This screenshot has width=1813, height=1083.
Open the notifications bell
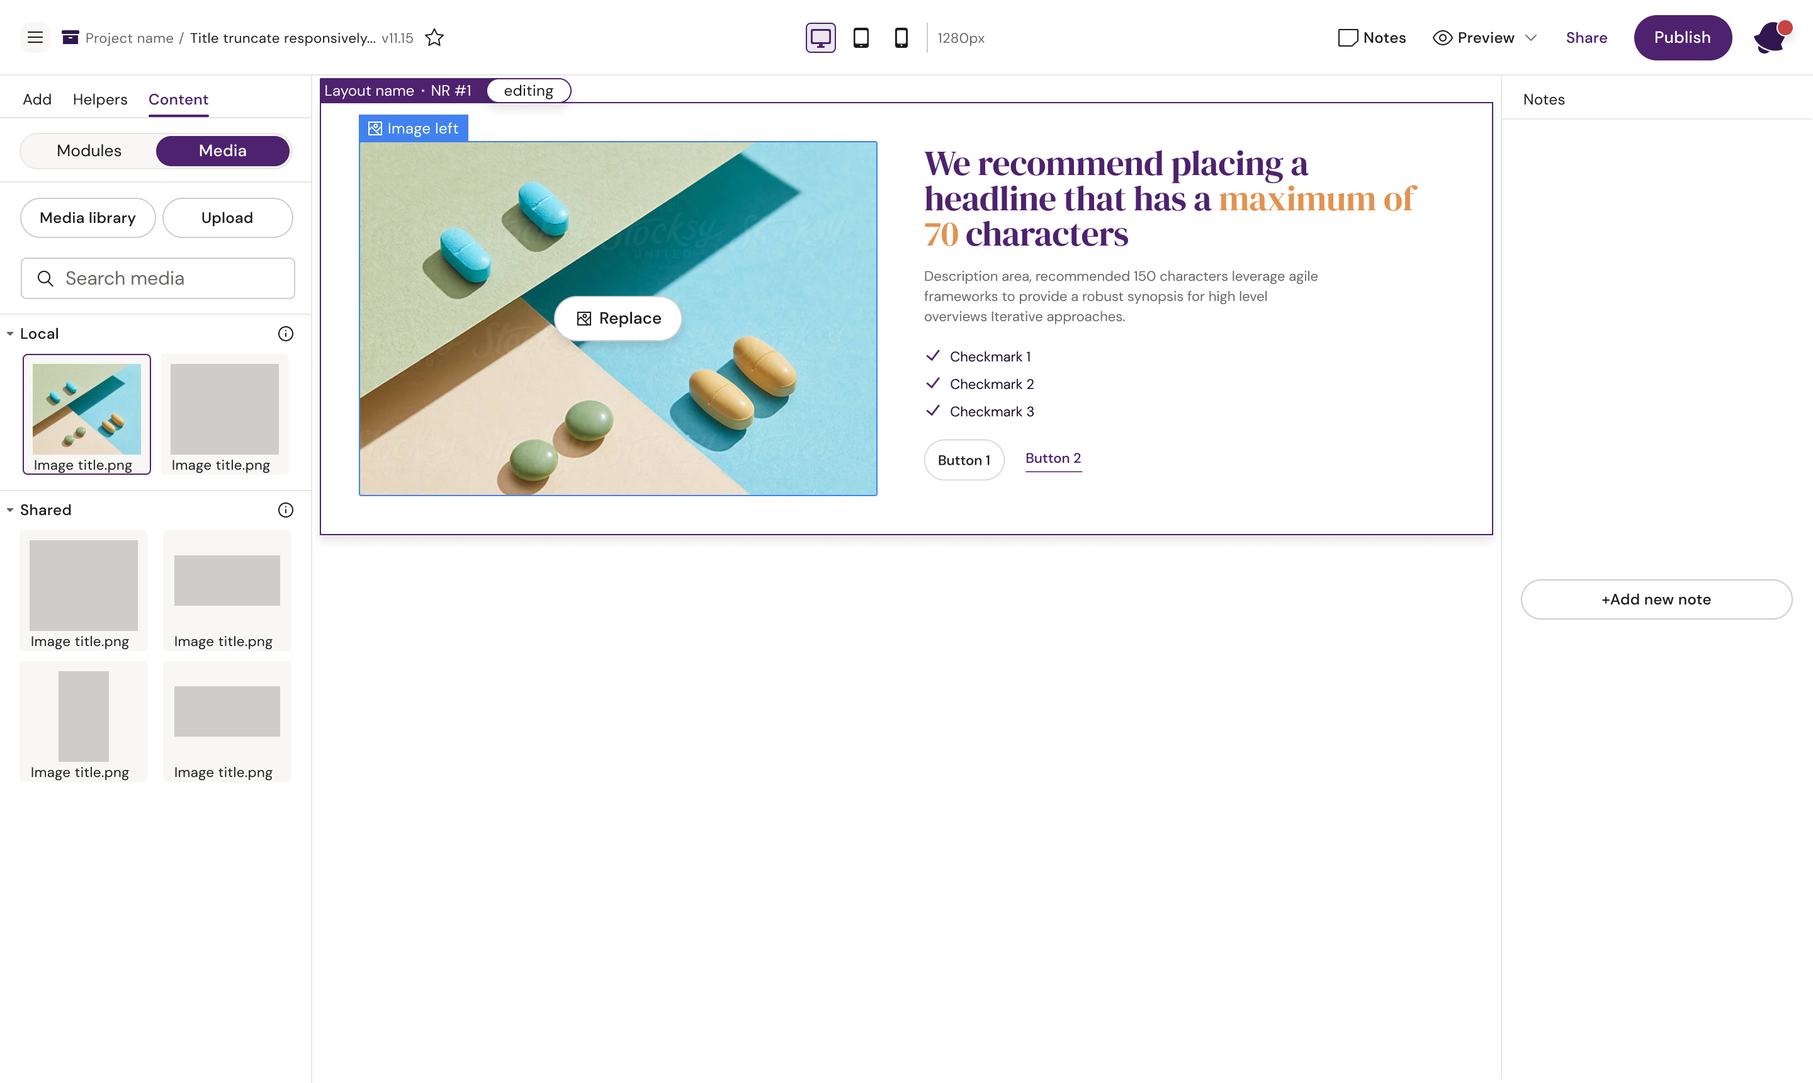[x=1770, y=38]
